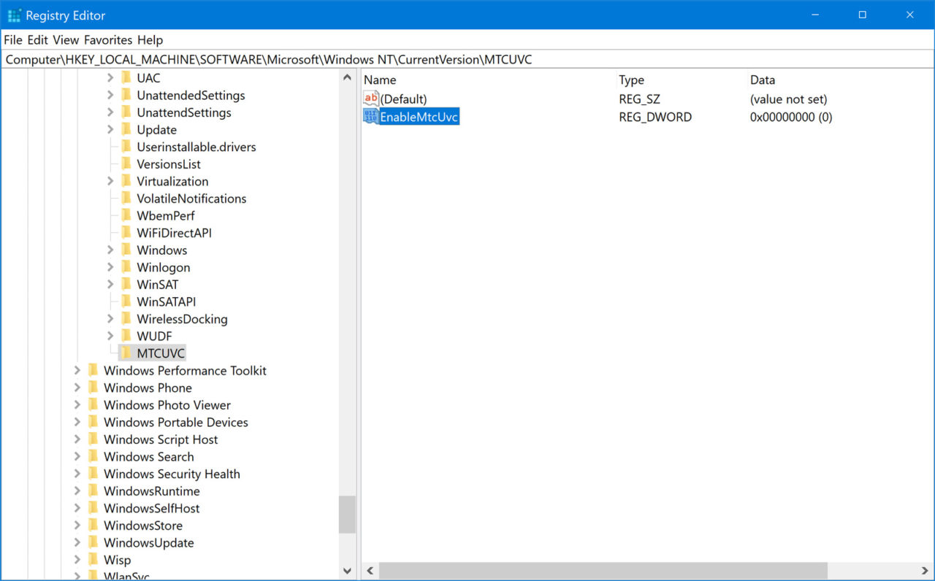This screenshot has height=581, width=935.
Task: Click the WindowsStore folder icon
Action: pyautogui.click(x=93, y=526)
